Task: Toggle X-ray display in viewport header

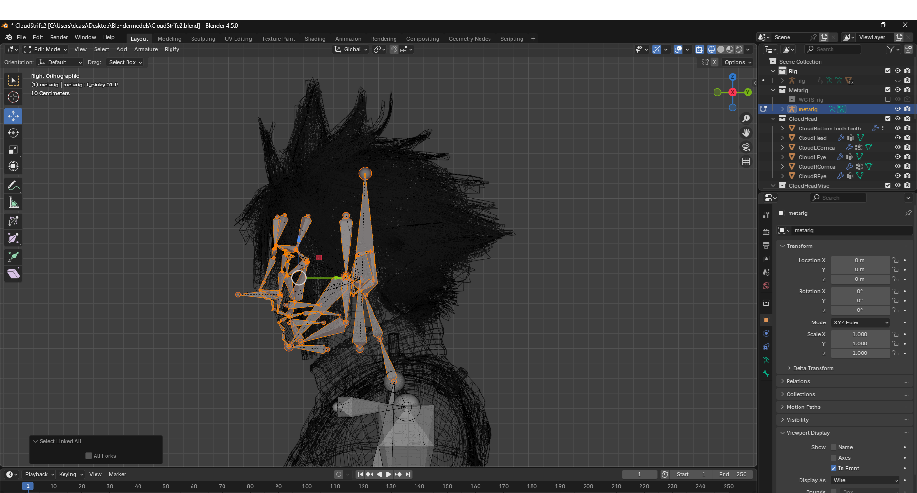Action: coord(700,49)
